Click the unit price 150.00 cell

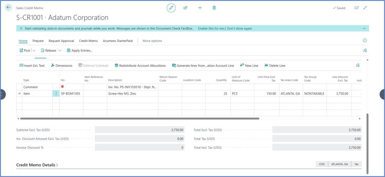tap(266, 94)
